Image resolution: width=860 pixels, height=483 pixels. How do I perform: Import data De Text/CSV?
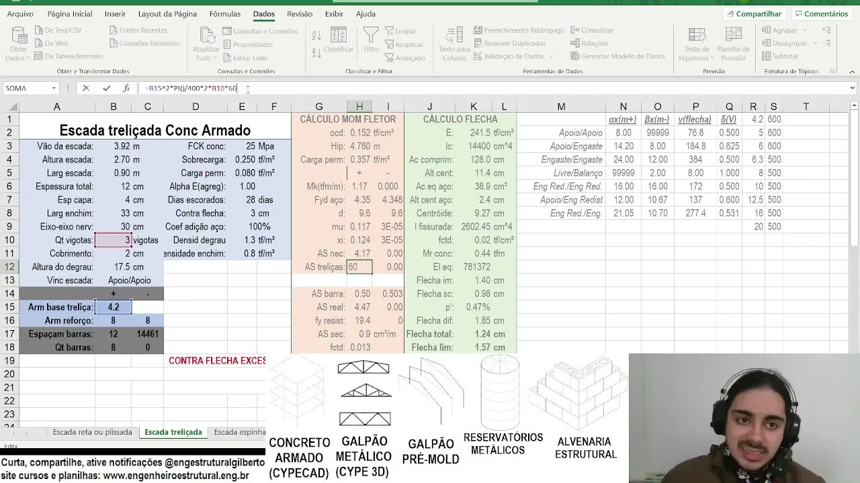click(57, 30)
